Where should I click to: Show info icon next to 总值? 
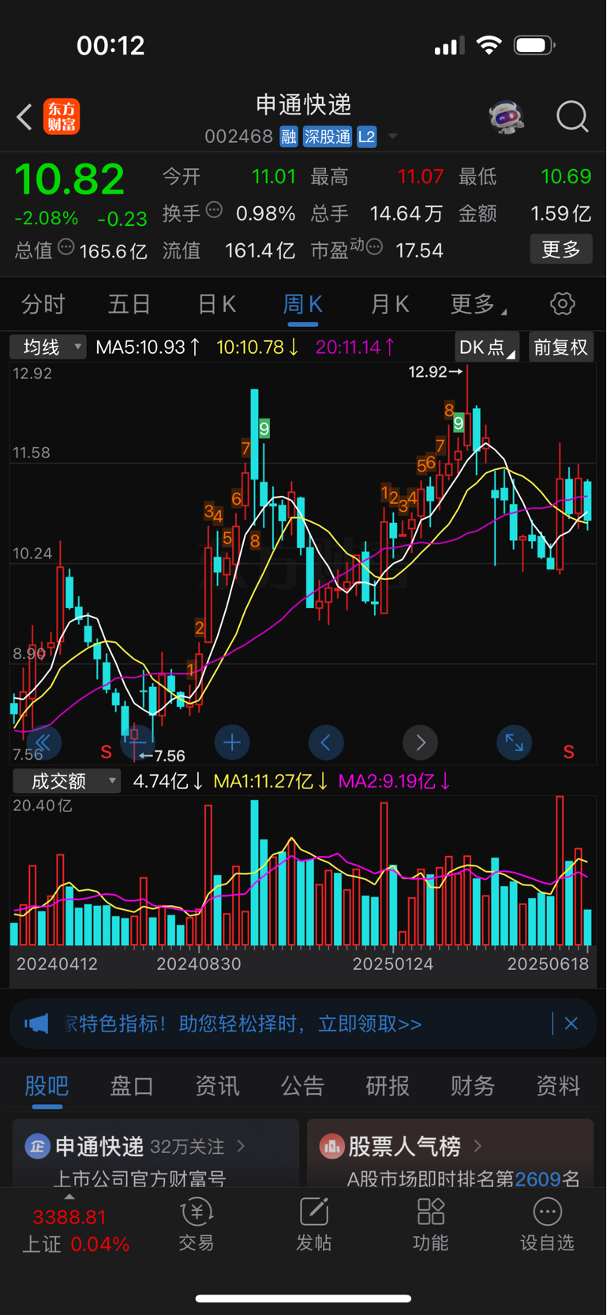pyautogui.click(x=66, y=247)
